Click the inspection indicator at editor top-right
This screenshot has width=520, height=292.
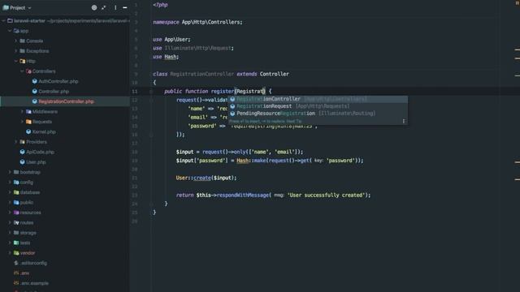point(518,2)
